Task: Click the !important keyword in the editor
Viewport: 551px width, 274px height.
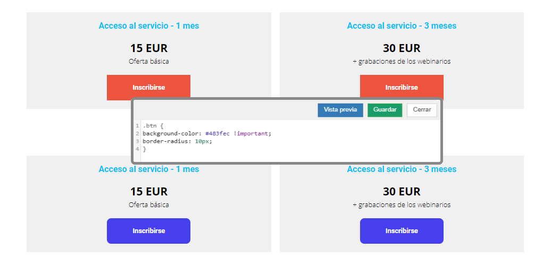Action: 251,133
